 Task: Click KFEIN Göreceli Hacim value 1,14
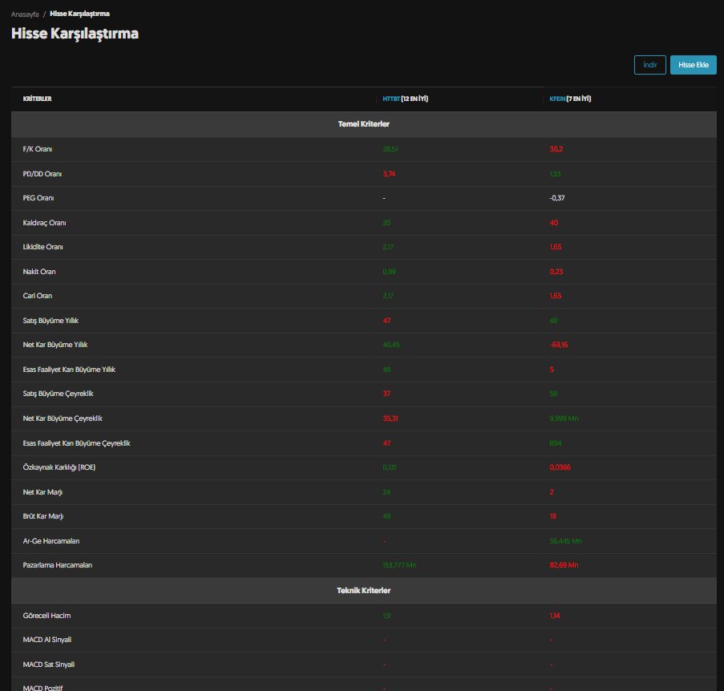click(555, 616)
